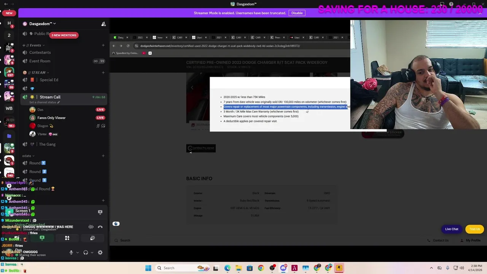Open the soundboard button

click(x=92, y=238)
